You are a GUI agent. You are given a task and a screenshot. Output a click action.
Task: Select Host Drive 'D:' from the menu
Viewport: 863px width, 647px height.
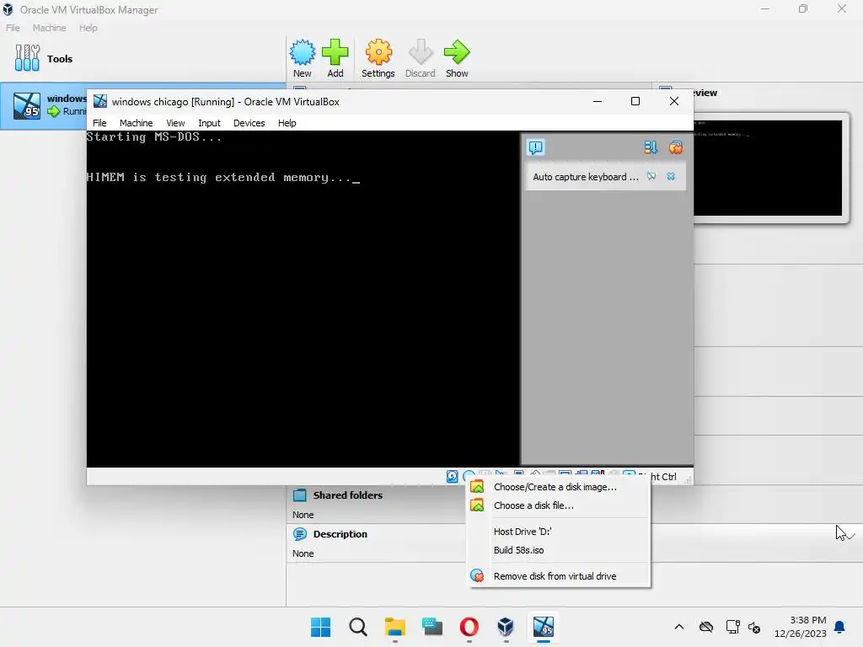point(559,532)
